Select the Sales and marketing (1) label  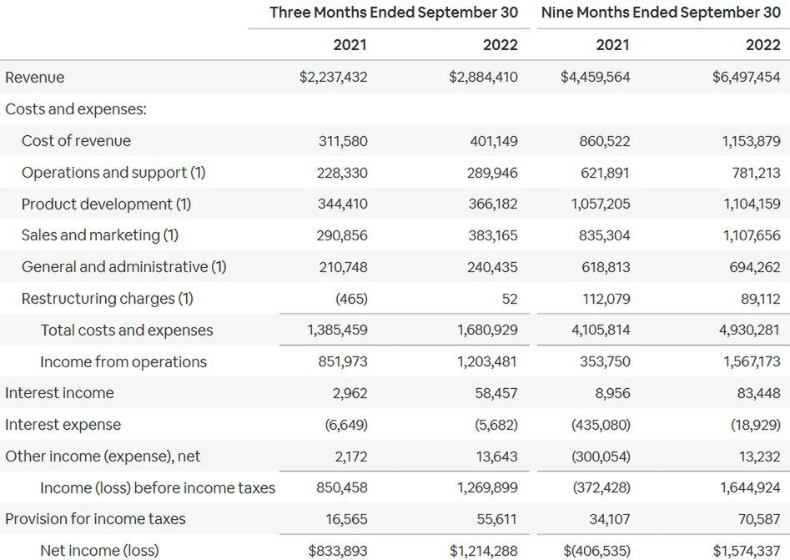coord(100,235)
